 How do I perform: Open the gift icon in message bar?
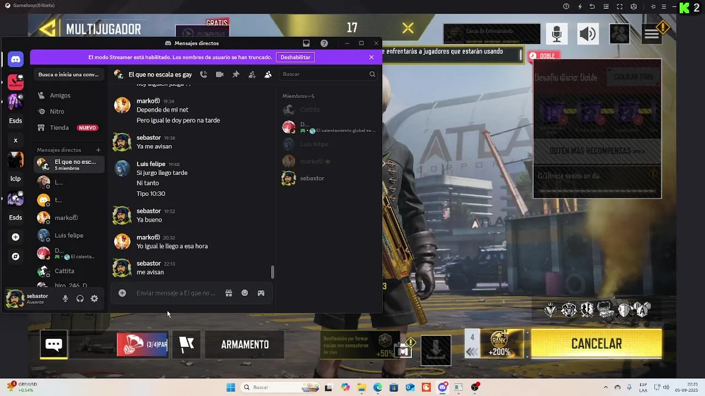pos(229,293)
